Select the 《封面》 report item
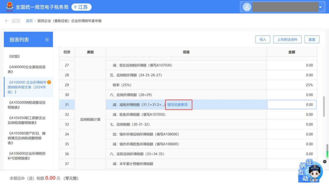 pyautogui.click(x=15, y=56)
